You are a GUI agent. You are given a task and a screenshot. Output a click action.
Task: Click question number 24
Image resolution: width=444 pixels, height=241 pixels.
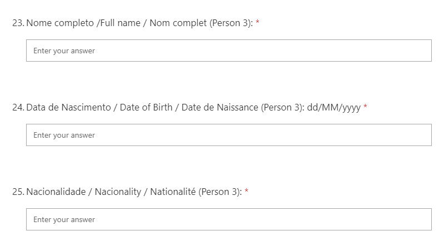click(x=18, y=107)
